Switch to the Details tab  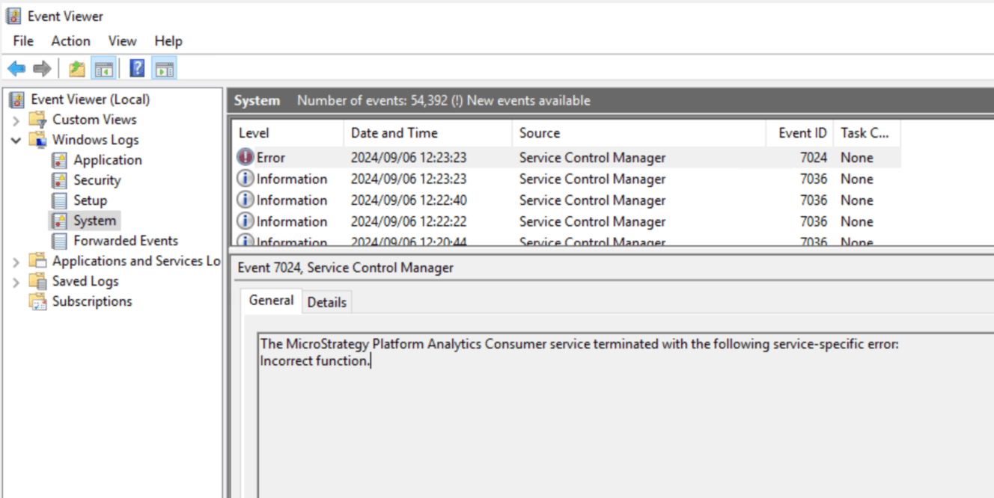[x=327, y=302]
